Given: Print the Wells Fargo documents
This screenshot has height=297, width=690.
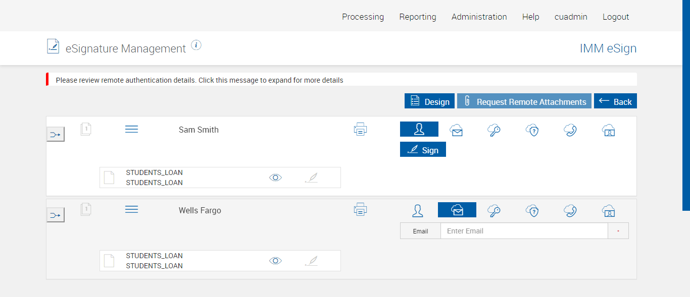Looking at the screenshot, I should (360, 209).
